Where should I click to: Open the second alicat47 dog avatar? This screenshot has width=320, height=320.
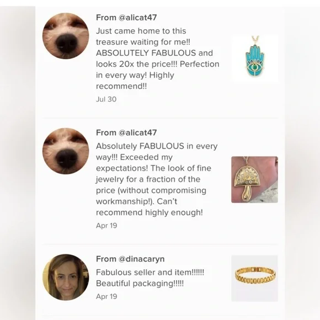tap(66, 151)
